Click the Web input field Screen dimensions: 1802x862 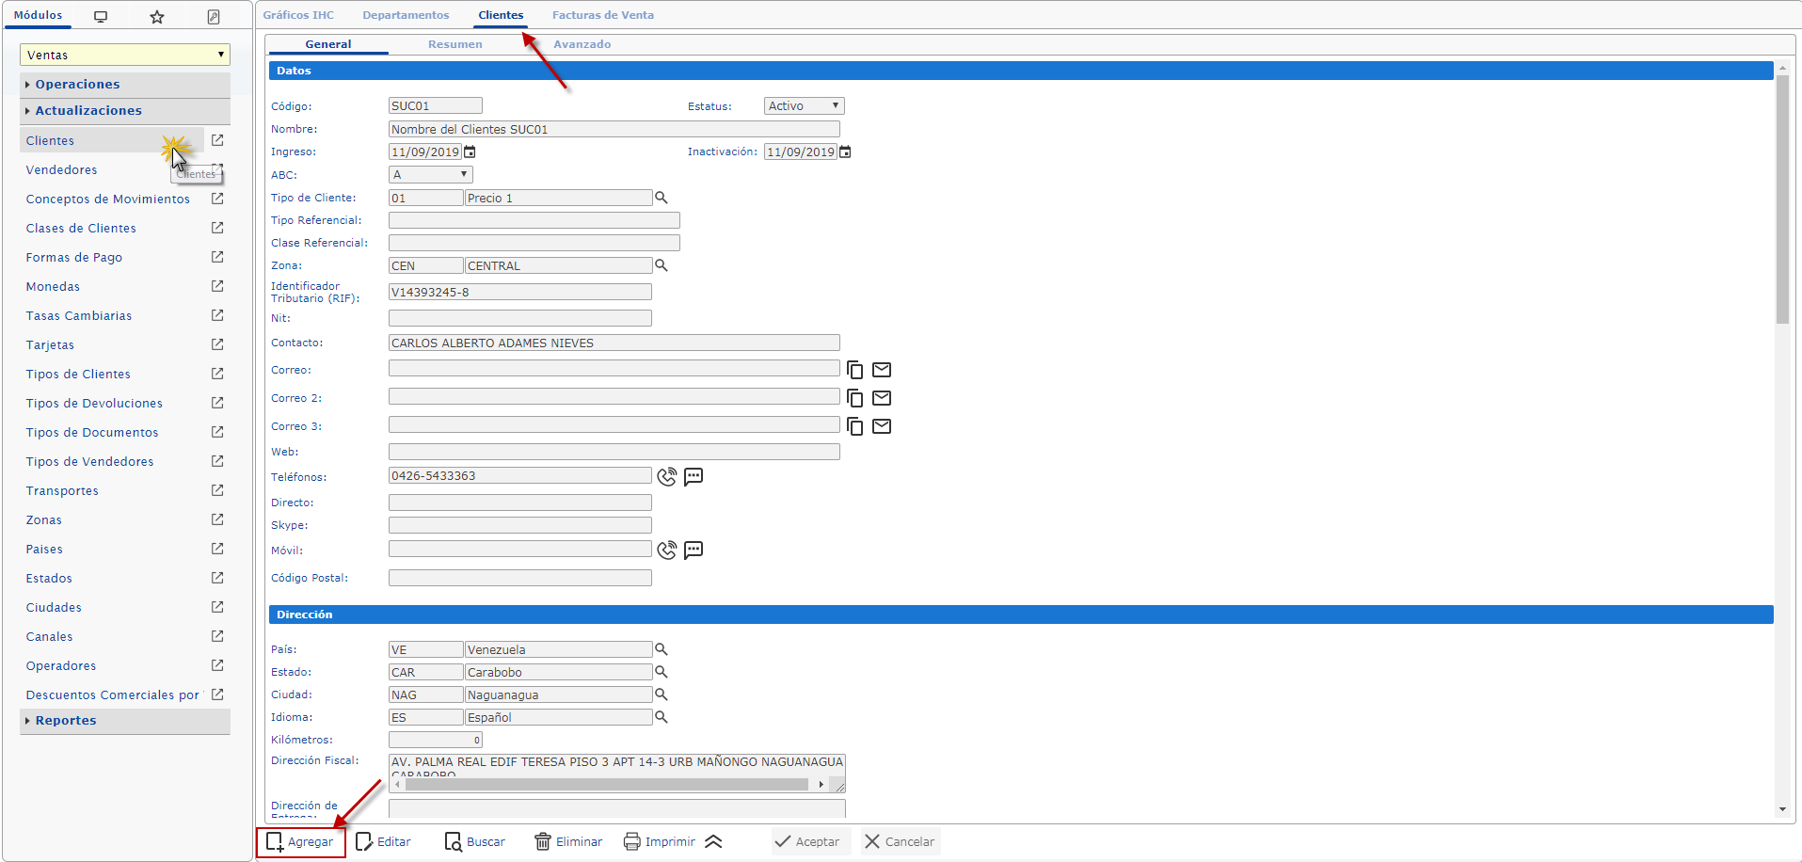pyautogui.click(x=614, y=452)
